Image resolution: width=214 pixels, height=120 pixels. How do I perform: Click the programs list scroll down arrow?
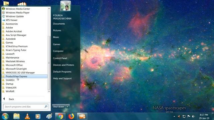click(49, 91)
